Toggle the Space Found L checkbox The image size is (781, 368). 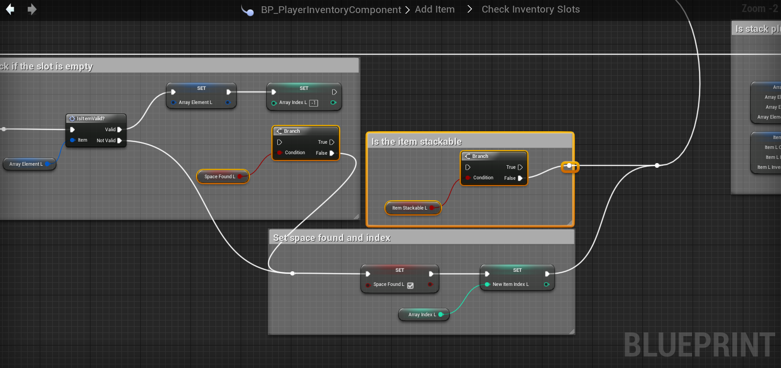click(410, 285)
